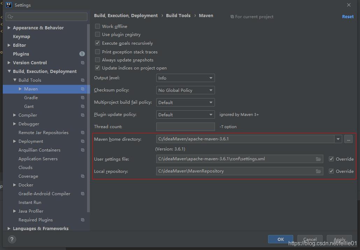Click project-level icon beside Remote Jar Repositories
360x250 pixels.
pyautogui.click(x=82, y=133)
